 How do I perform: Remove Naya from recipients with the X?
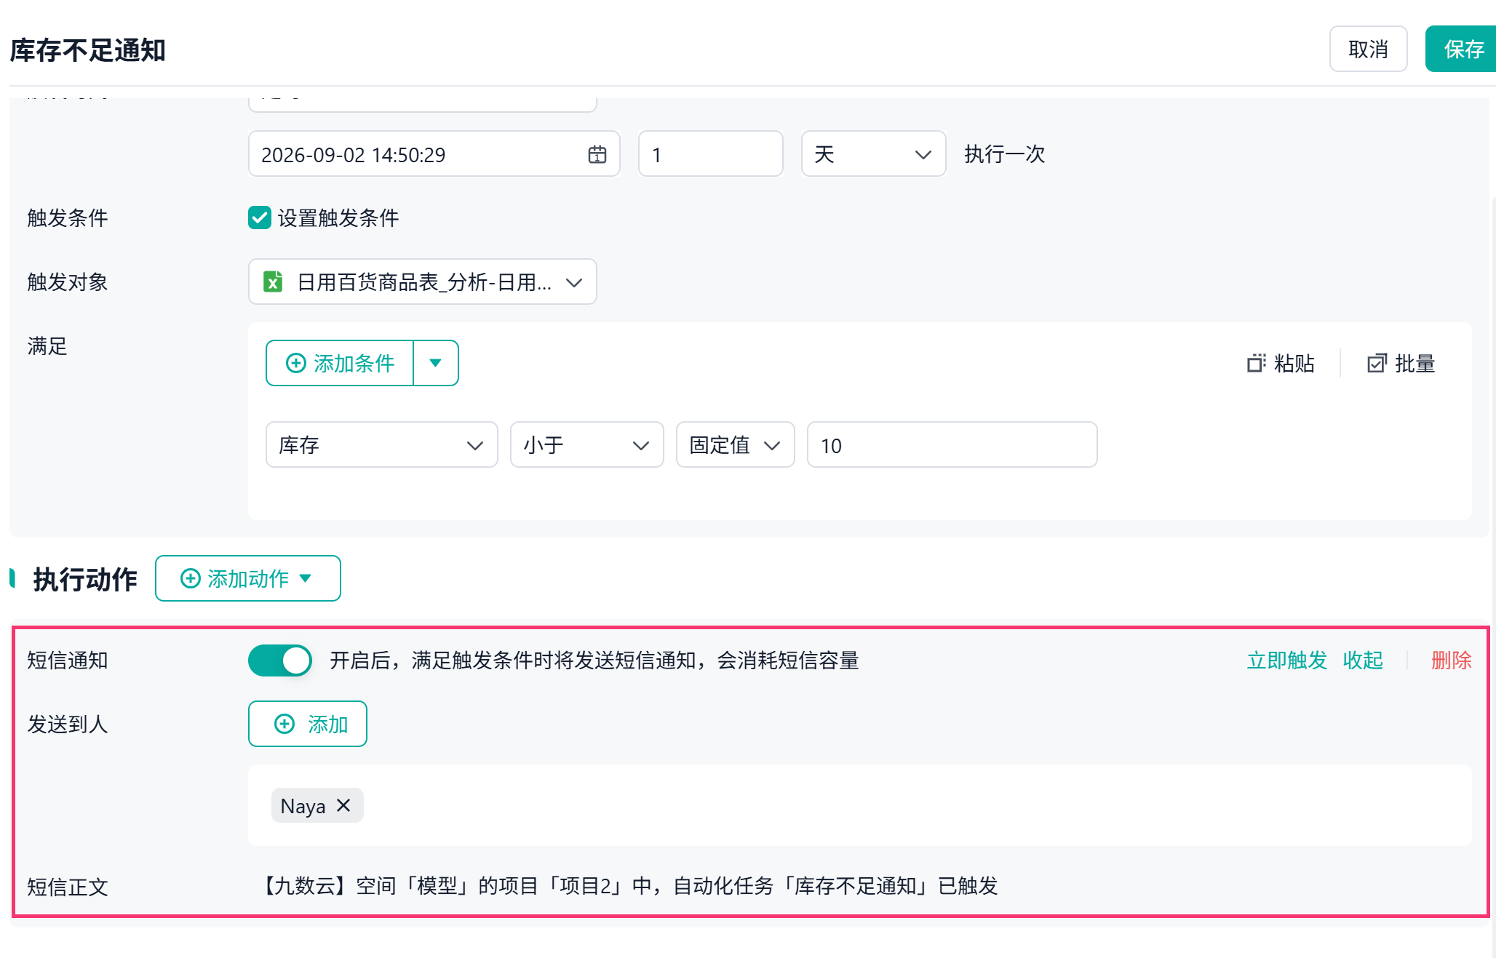click(343, 805)
